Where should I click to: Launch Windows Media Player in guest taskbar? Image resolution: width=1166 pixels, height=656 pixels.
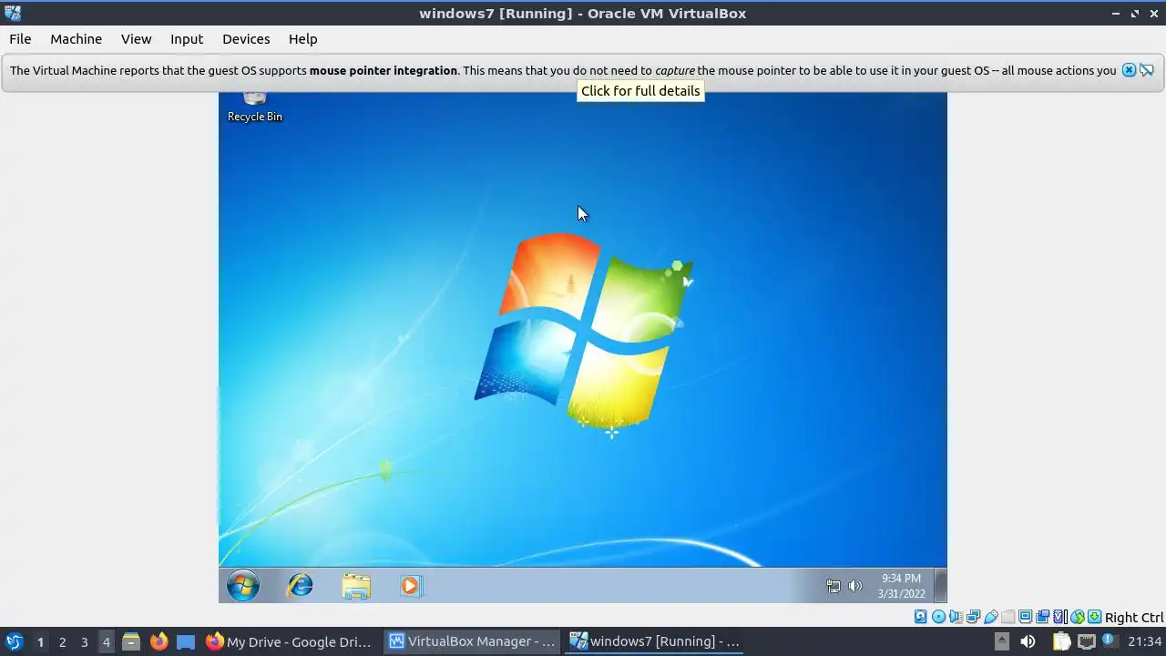pos(410,586)
